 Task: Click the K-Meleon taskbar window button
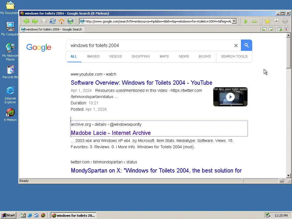74,216
